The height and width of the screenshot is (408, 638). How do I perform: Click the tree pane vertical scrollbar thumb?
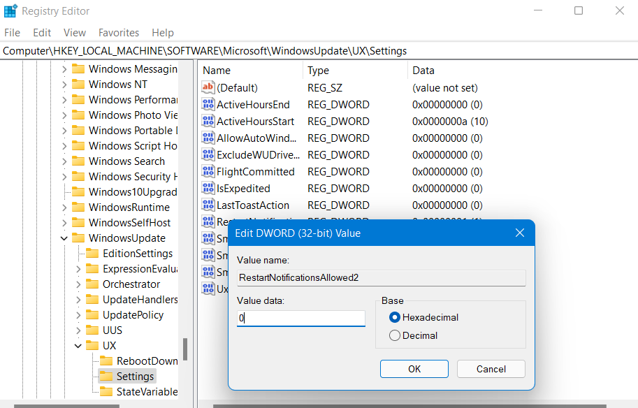coord(185,349)
